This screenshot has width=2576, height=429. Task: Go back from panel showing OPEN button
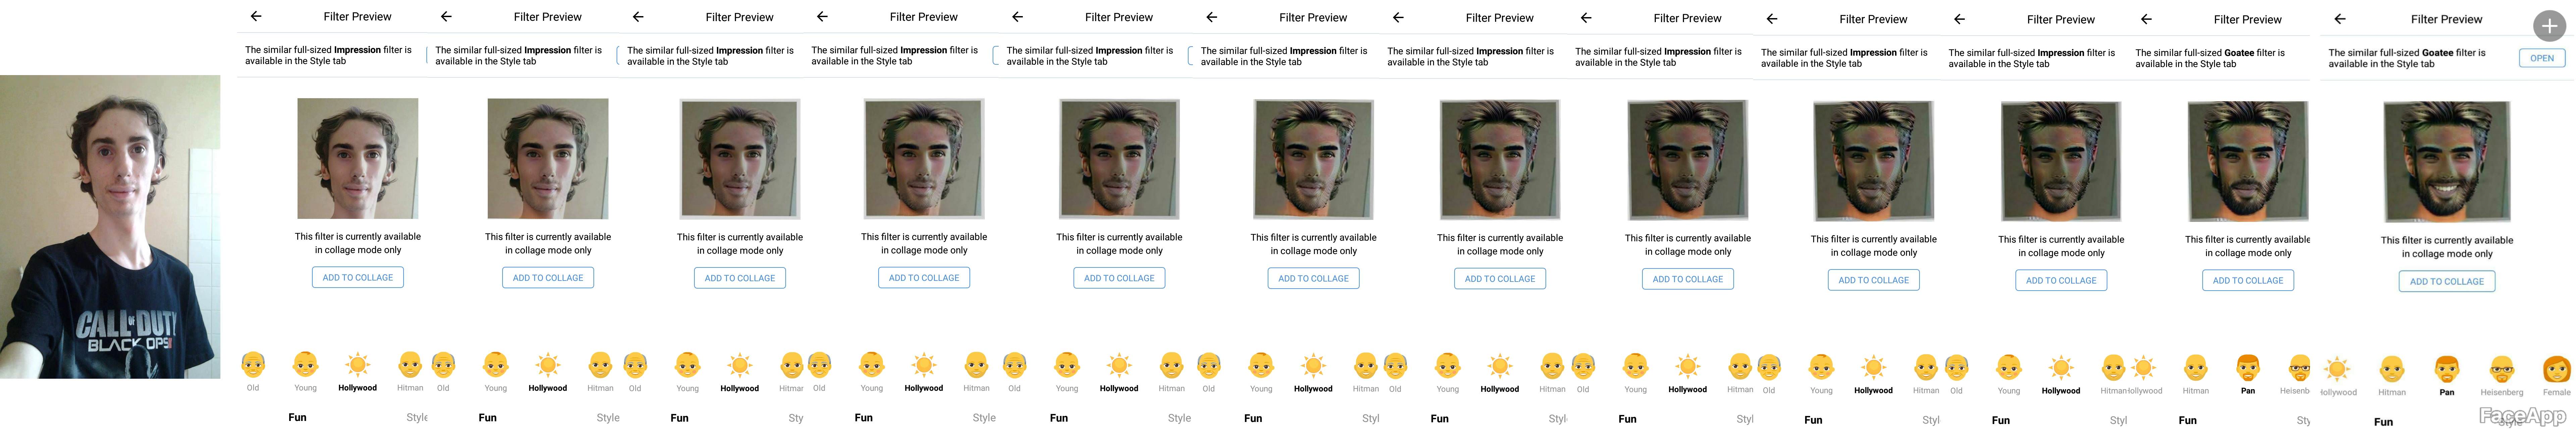coord(2339,19)
